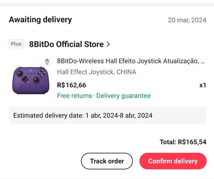Click the Total: R$165,54 amount
This screenshot has width=214, height=179.
(183, 142)
